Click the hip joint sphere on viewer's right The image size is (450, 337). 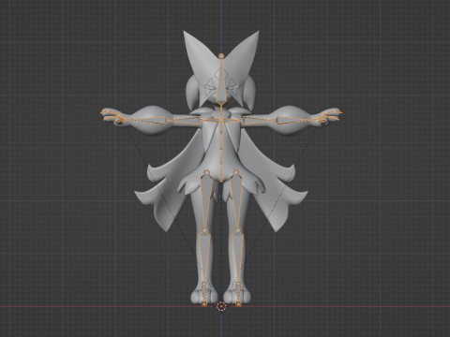coord(236,171)
